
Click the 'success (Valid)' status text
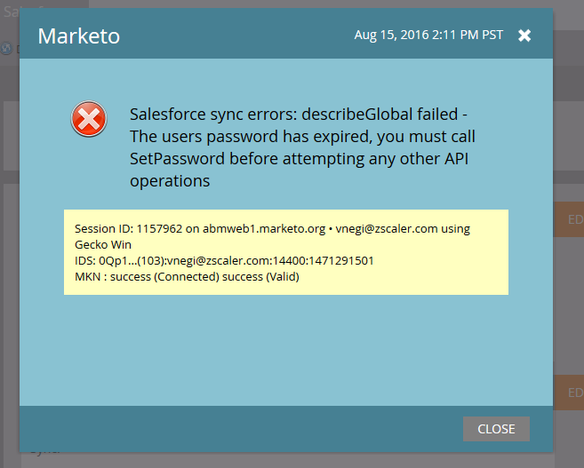point(264,276)
